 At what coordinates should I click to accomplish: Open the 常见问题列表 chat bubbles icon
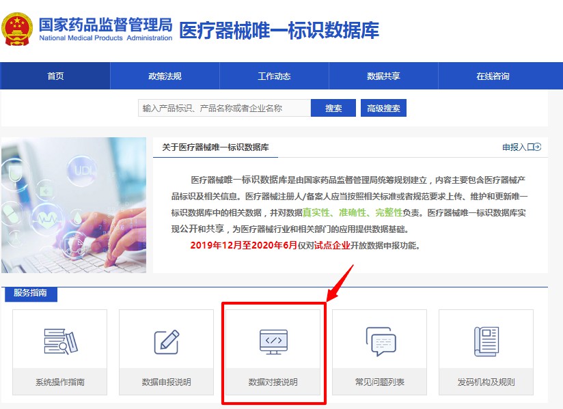[380, 341]
